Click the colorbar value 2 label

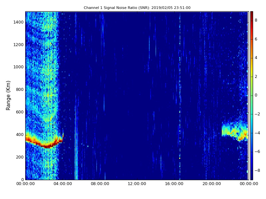tap(256, 77)
